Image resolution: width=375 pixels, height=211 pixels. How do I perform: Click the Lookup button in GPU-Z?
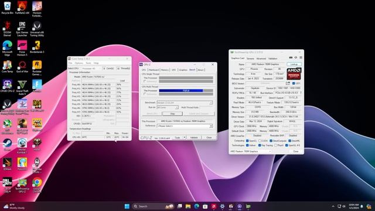[294, 64]
